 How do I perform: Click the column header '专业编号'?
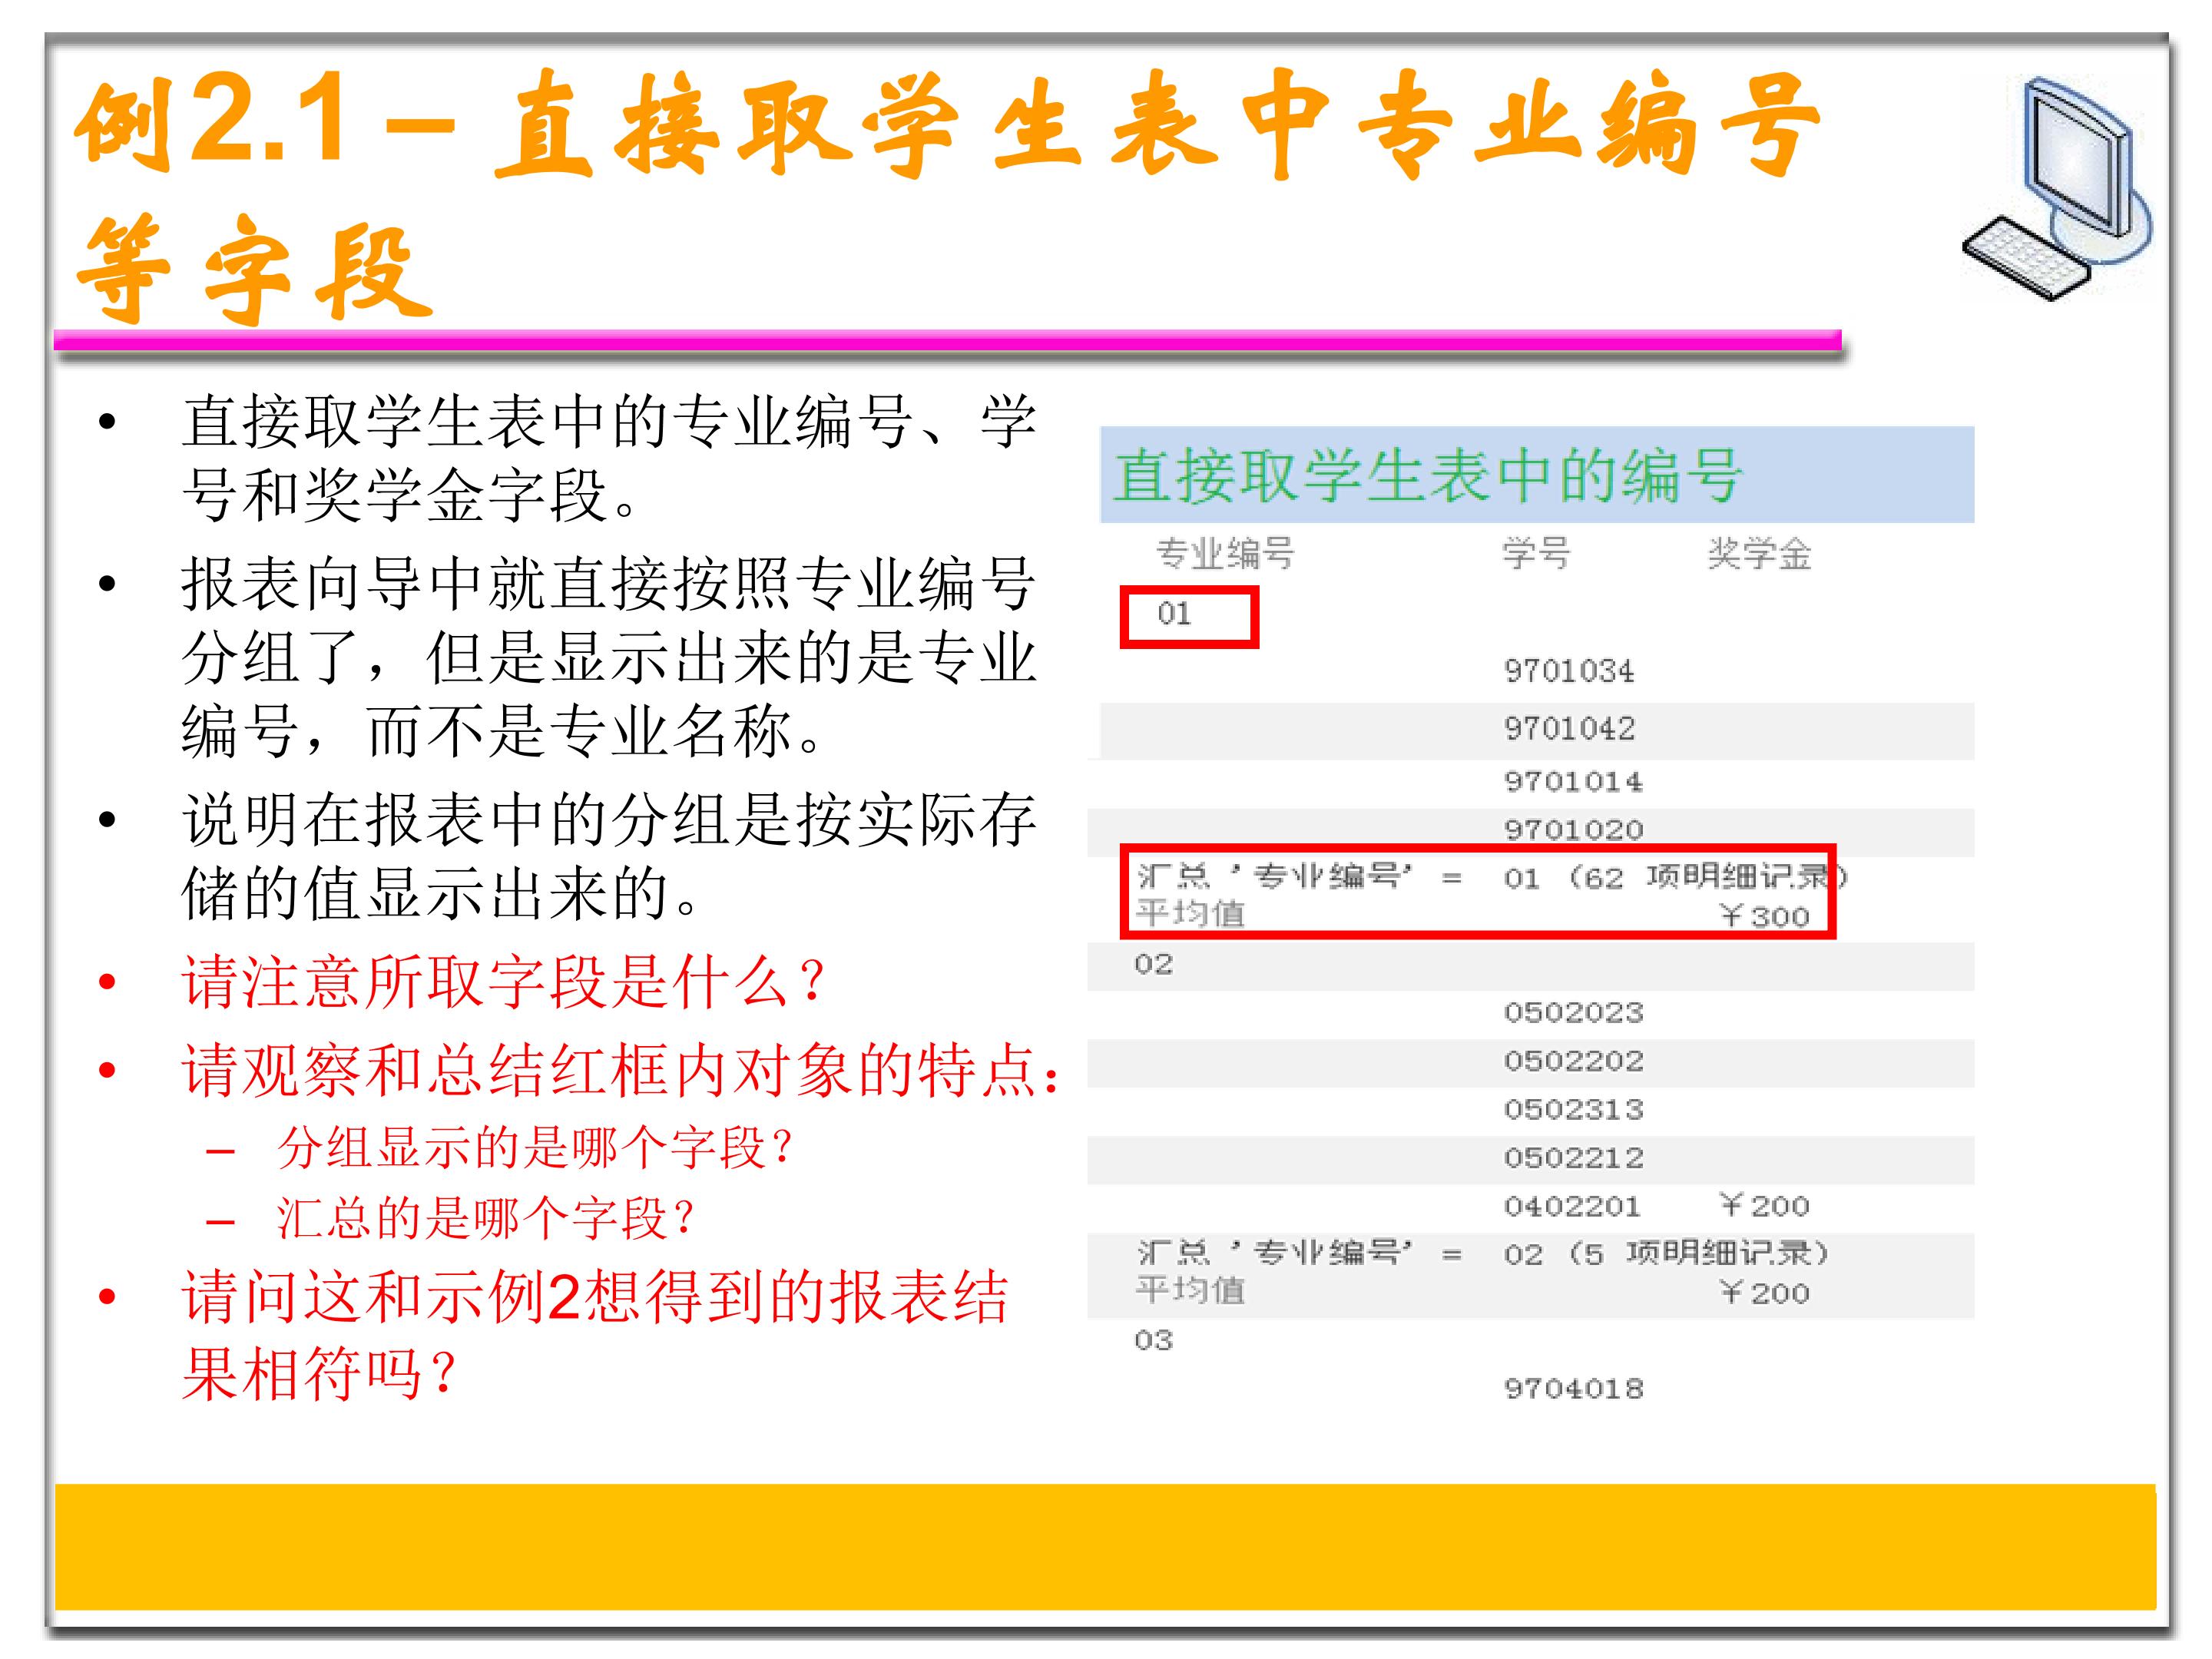pos(1225,553)
